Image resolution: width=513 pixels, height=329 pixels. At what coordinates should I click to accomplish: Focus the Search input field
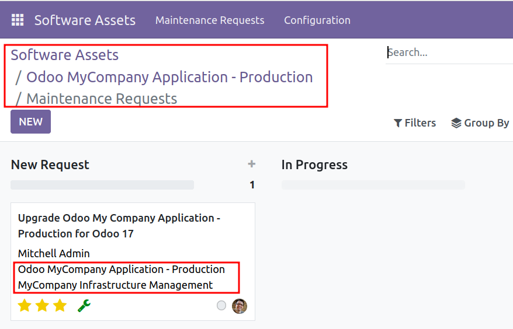pyautogui.click(x=449, y=52)
